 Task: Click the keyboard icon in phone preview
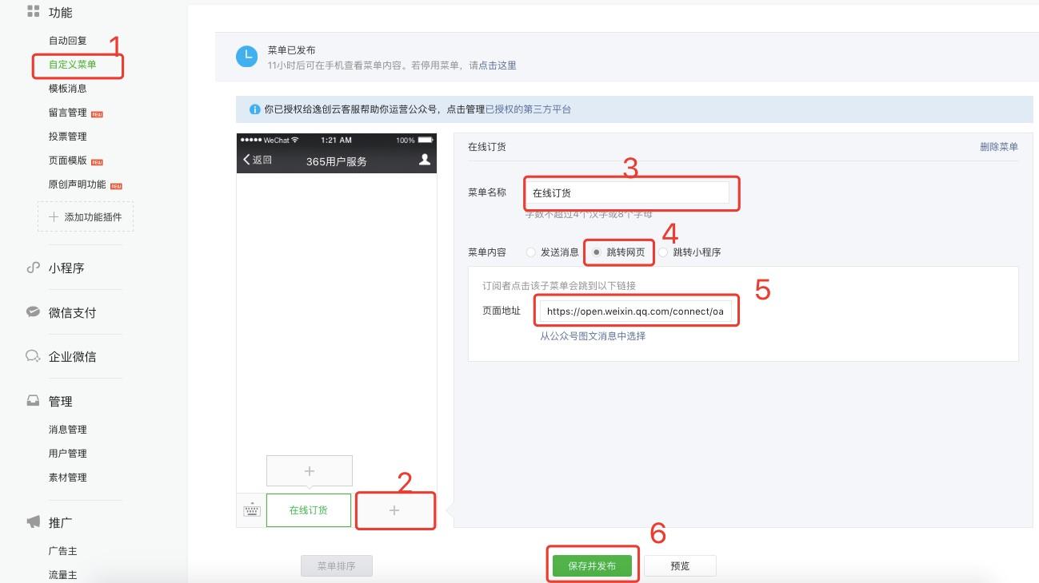pos(252,510)
